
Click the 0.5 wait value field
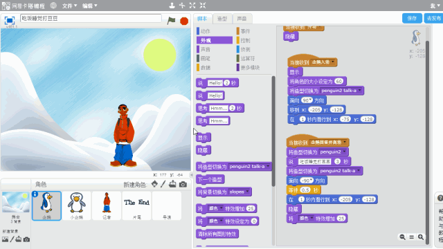click(x=305, y=190)
